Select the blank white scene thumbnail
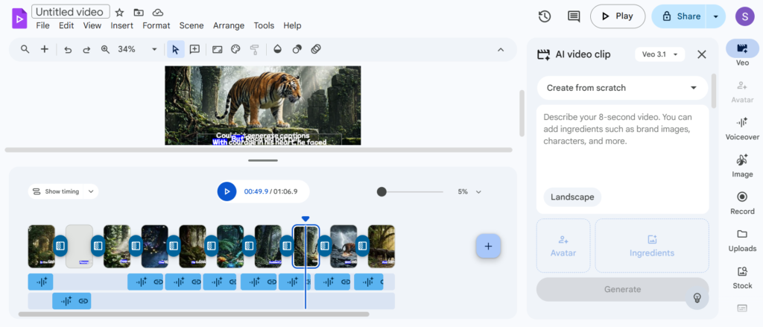This screenshot has height=327, width=763. (x=79, y=247)
